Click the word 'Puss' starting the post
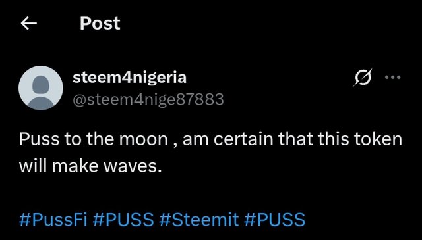 40,139
